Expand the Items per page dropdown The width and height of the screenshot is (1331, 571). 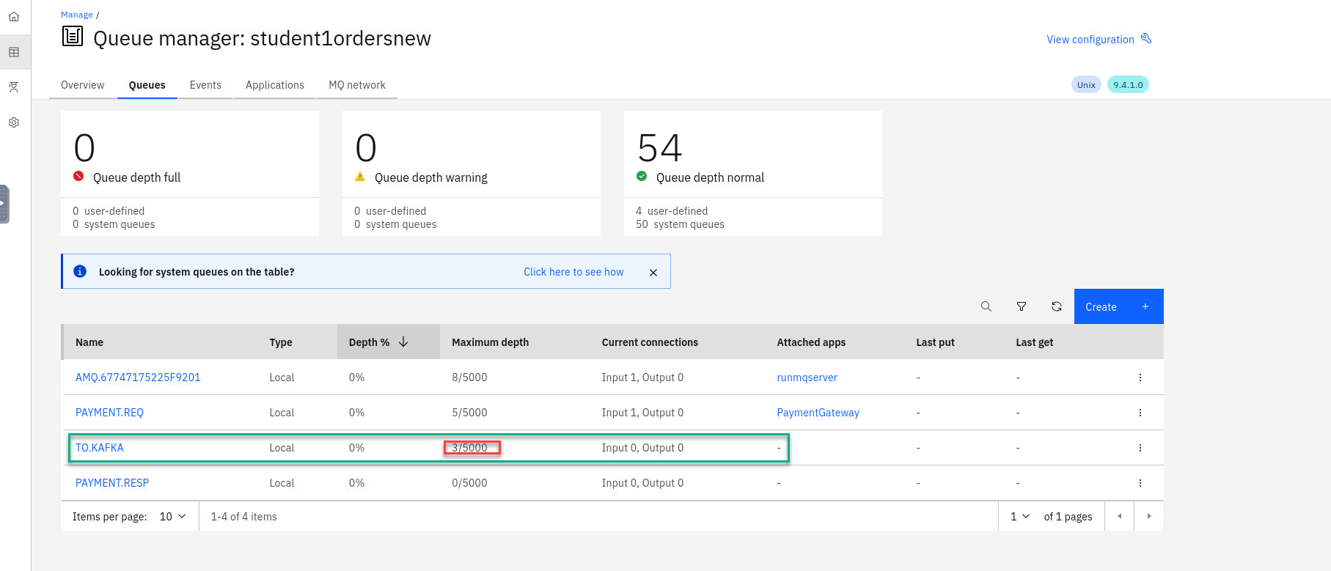coord(173,517)
